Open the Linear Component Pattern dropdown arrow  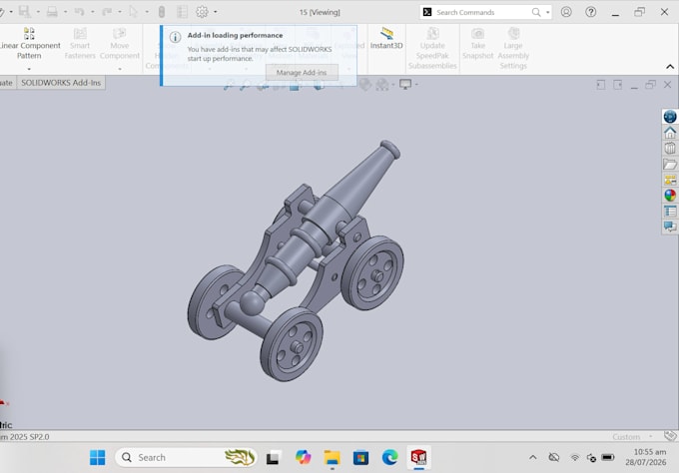click(x=29, y=69)
